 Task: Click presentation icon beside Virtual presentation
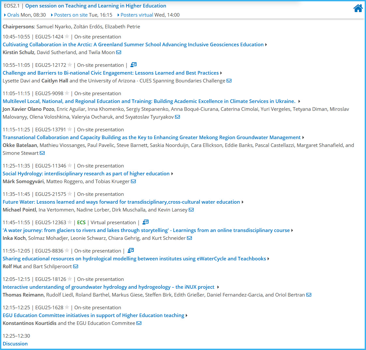[145, 222]
